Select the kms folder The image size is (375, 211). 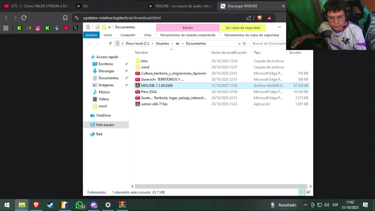click(x=144, y=61)
